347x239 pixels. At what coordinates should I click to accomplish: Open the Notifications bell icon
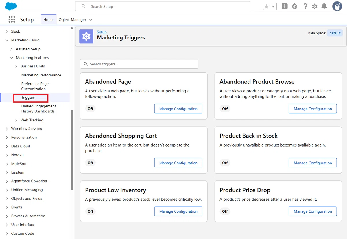click(x=324, y=6)
